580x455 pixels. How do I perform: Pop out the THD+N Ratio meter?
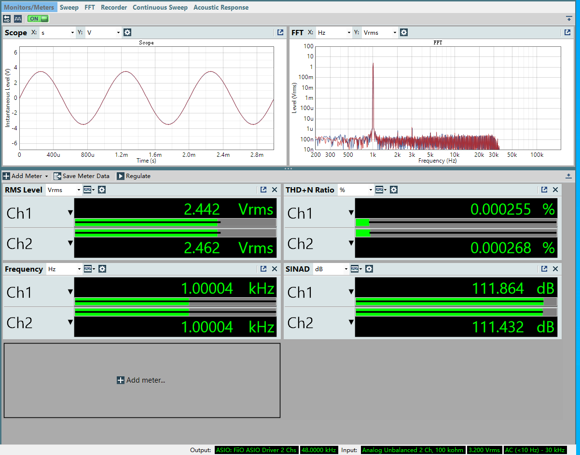click(544, 190)
